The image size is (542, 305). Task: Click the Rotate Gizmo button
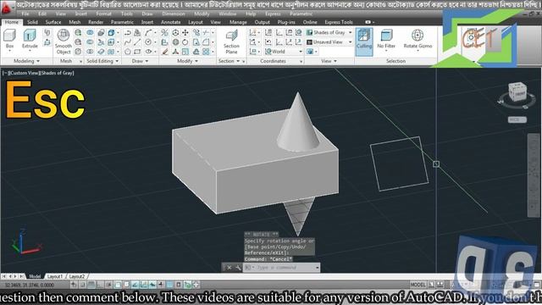[418, 39]
